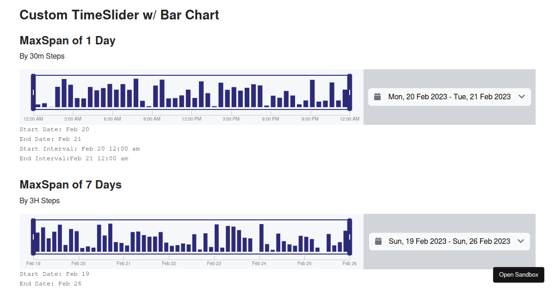Viewport: 555px width, 291px height.
Task: Grab left handle of the 1 Day slider
Action: [33, 92]
